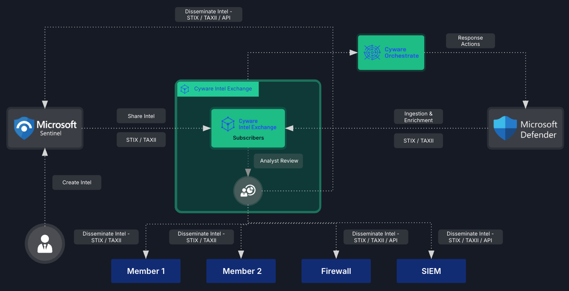The height and width of the screenshot is (291, 569).
Task: Open the Analyst Review circular icon
Action: click(248, 191)
